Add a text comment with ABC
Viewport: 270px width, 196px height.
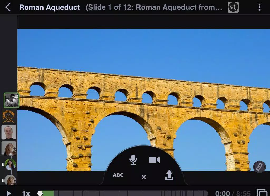[x=118, y=175]
